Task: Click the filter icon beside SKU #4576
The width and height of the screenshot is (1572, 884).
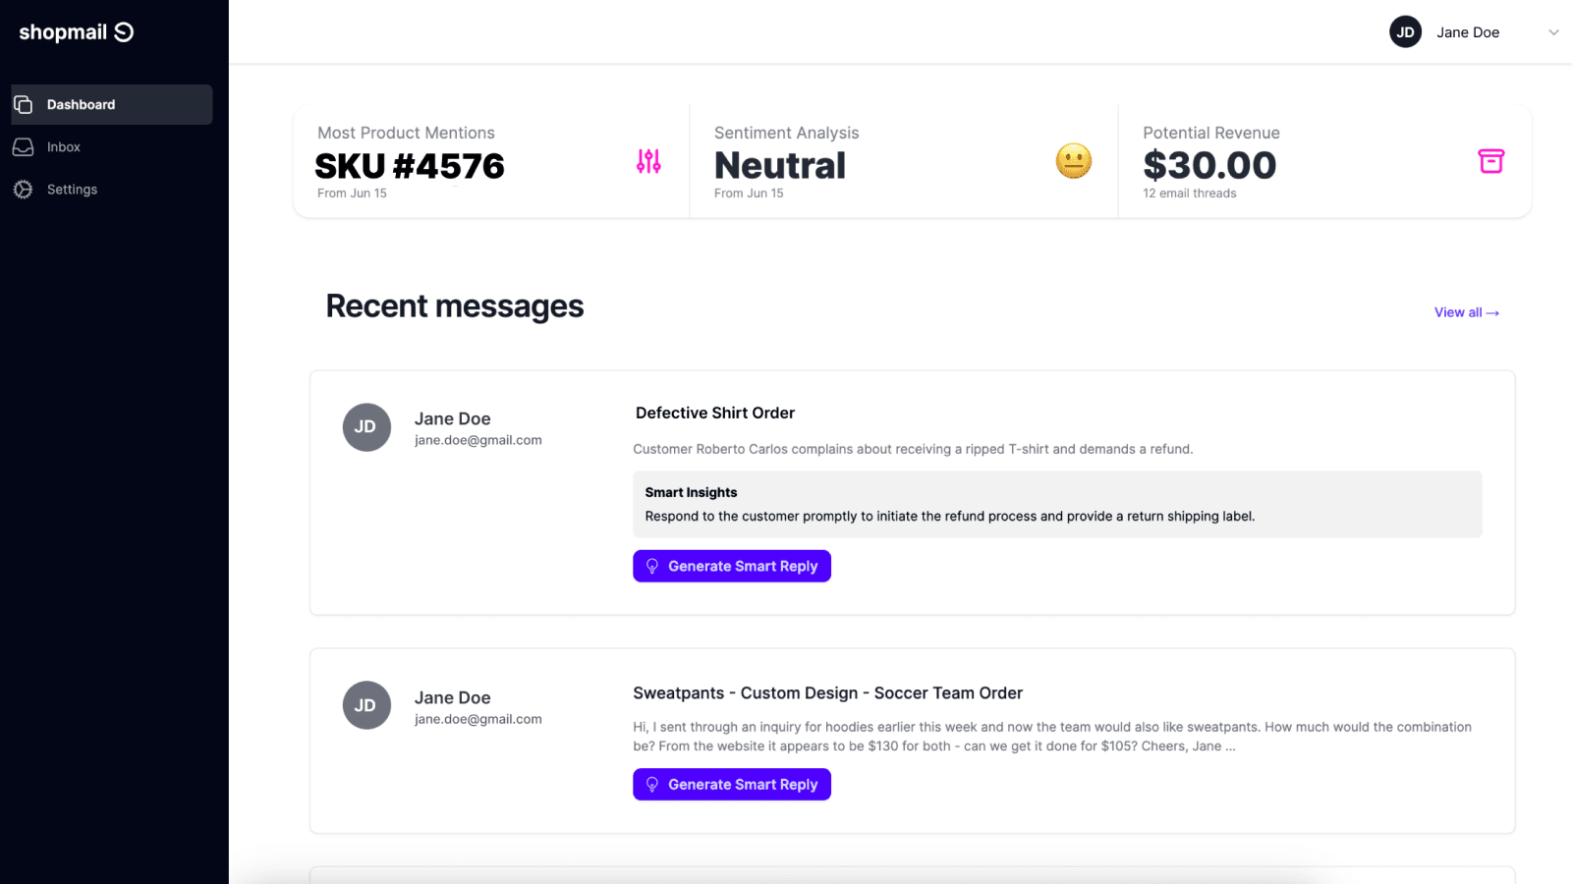Action: pos(647,160)
